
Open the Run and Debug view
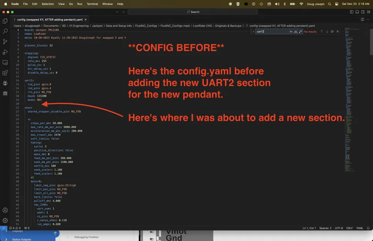pos(5,52)
